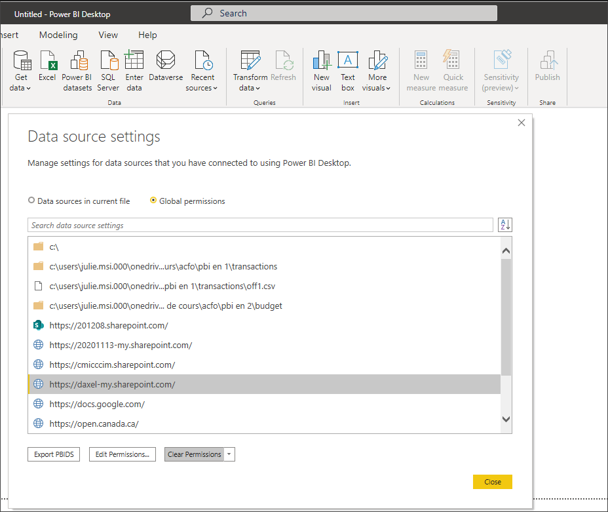
Task: Toggle the sort order icon beside search
Action: click(x=504, y=224)
